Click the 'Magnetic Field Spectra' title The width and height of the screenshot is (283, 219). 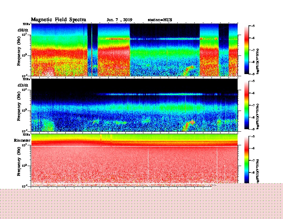point(59,20)
